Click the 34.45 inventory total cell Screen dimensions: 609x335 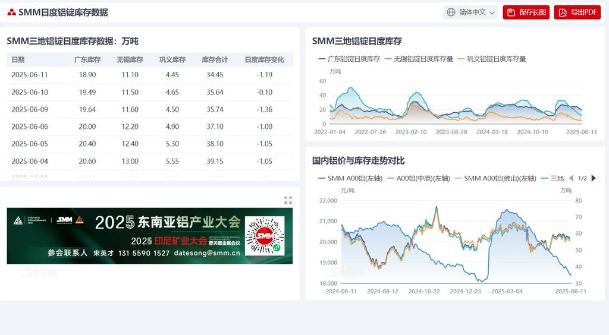[215, 75]
